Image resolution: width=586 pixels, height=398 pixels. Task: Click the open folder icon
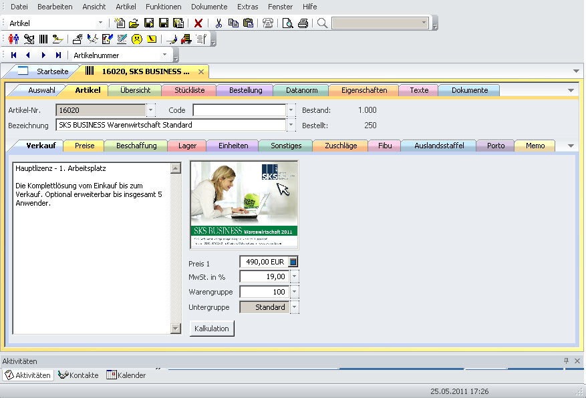(134, 23)
